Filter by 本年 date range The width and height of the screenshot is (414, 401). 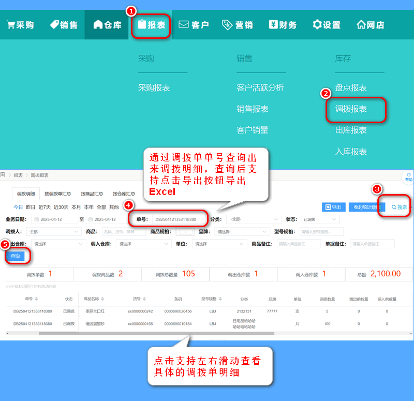point(88,207)
